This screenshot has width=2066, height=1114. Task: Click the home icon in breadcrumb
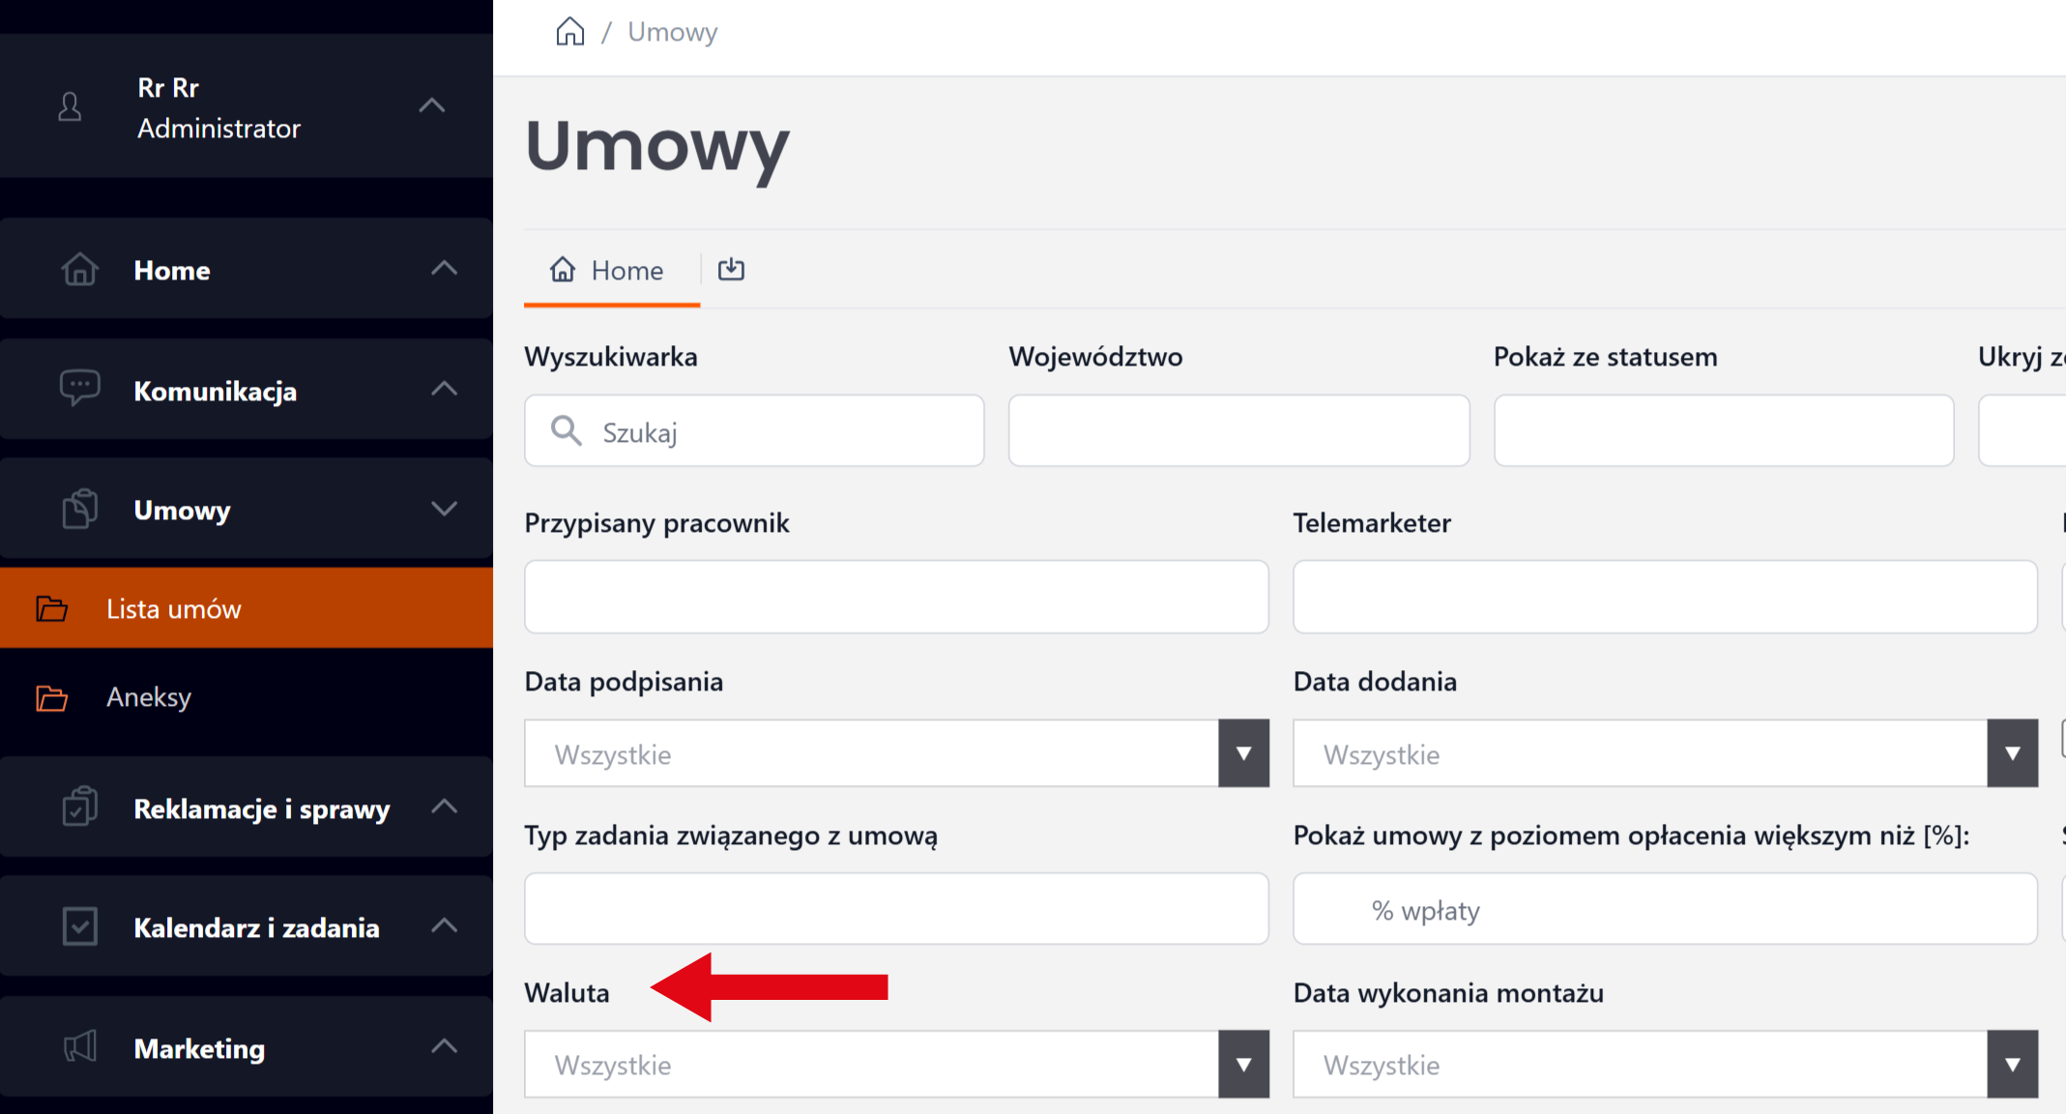569,32
